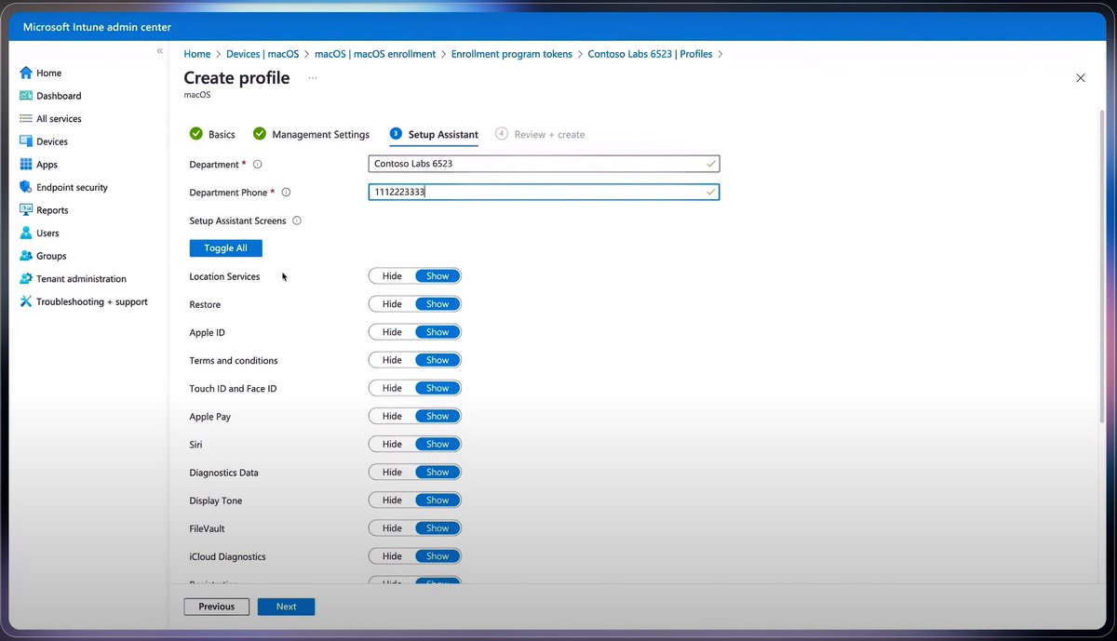Click the Home icon in sidebar
Screen dimensions: 1117x641
pos(26,73)
